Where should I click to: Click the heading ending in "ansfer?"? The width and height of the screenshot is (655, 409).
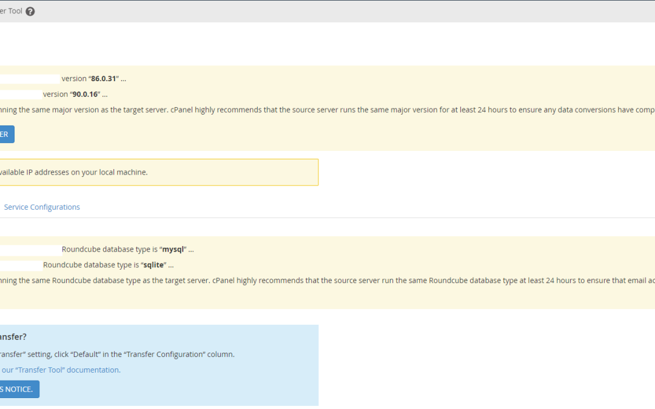(13, 337)
